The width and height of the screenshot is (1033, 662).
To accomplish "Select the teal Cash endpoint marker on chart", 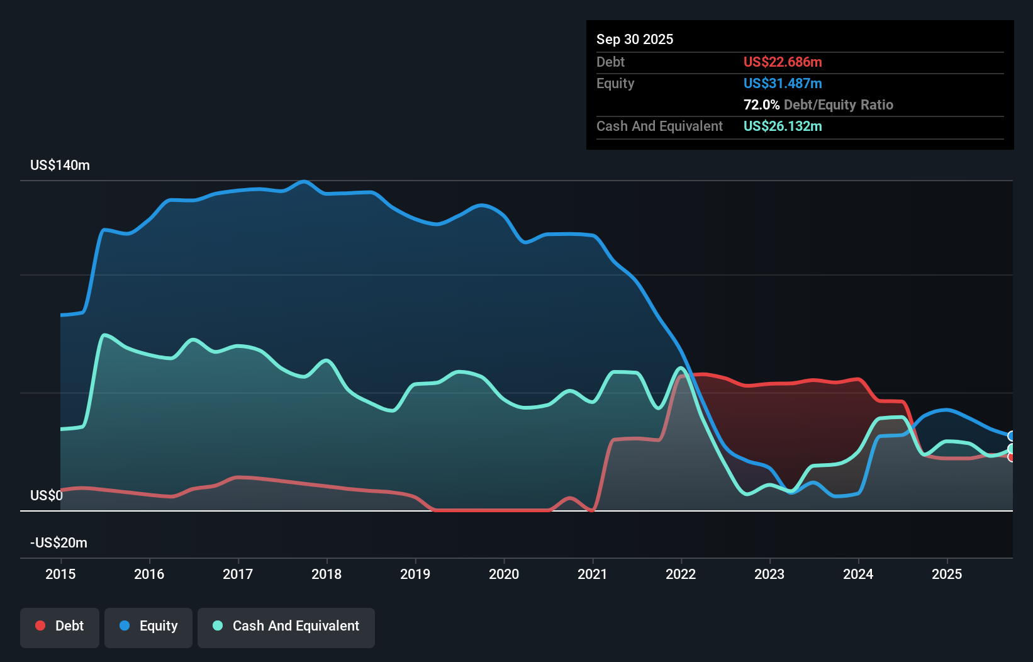I will (x=1011, y=448).
